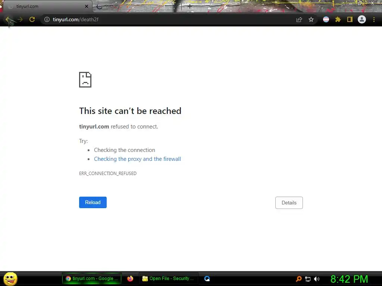Close the tinyurl.com tab
The width and height of the screenshot is (382, 286).
pyautogui.click(x=87, y=7)
